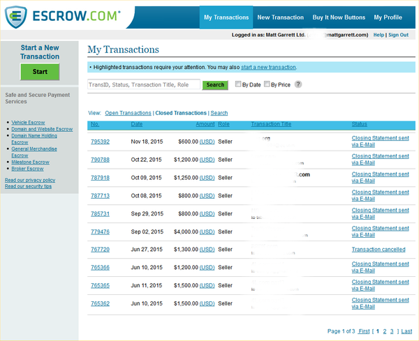The width and height of the screenshot is (419, 341).
Task: Click USD link in the $600.00 row
Action: pyautogui.click(x=207, y=142)
